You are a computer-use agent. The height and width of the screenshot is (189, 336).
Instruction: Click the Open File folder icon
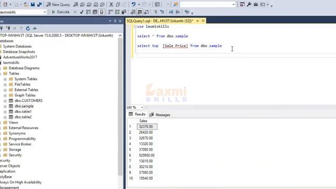coord(26,4)
